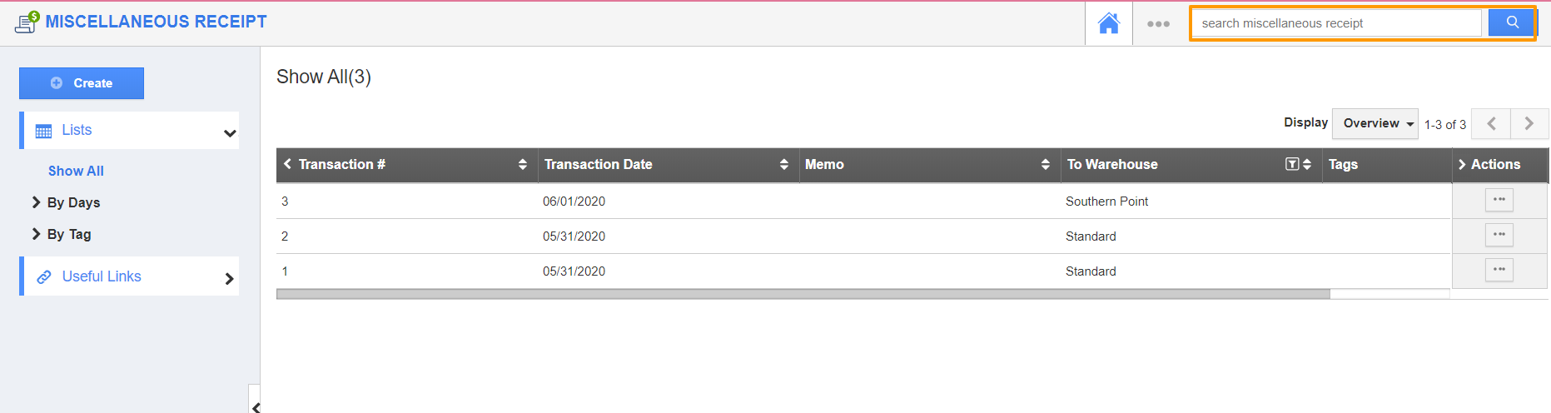The height and width of the screenshot is (413, 1551).
Task: Click the To Warehouse column filter icon
Action: pos(1291,164)
